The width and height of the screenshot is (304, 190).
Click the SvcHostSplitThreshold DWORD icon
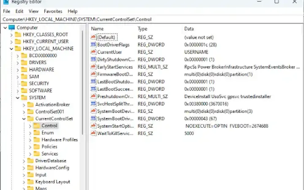pos(93,104)
